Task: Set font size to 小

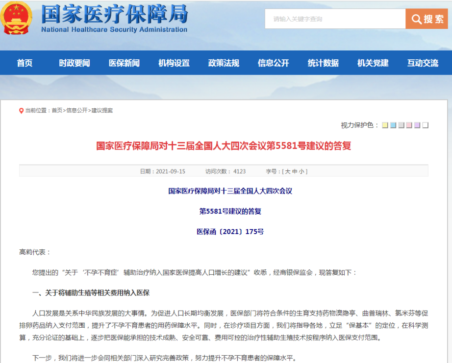Action: click(301, 171)
